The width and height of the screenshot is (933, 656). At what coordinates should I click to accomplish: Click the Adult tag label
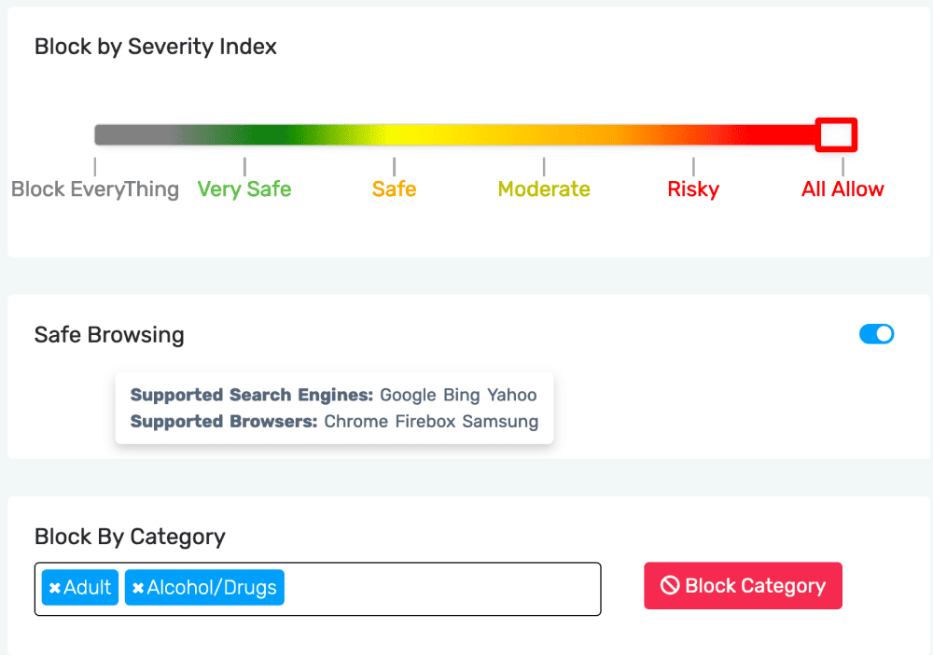tap(88, 588)
